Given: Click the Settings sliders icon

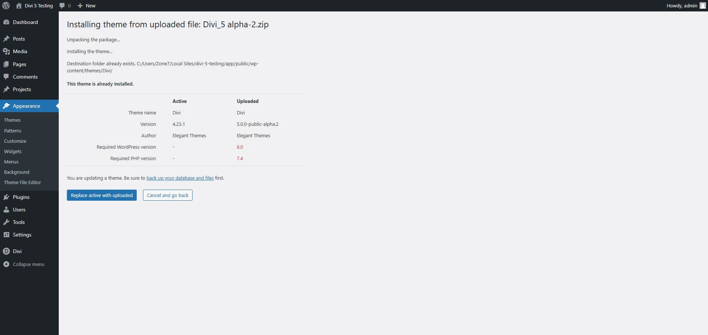Looking at the screenshot, I should pos(6,235).
